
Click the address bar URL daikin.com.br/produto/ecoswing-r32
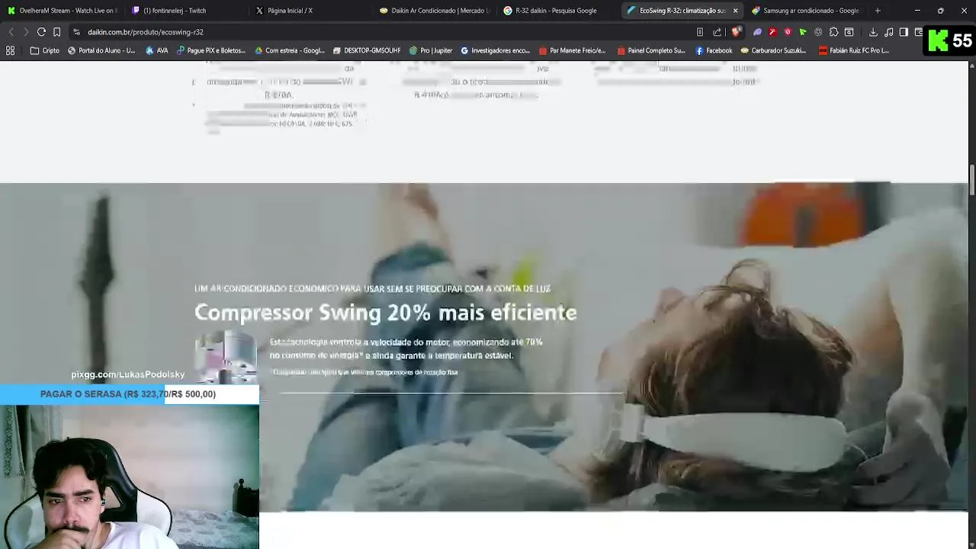click(145, 32)
